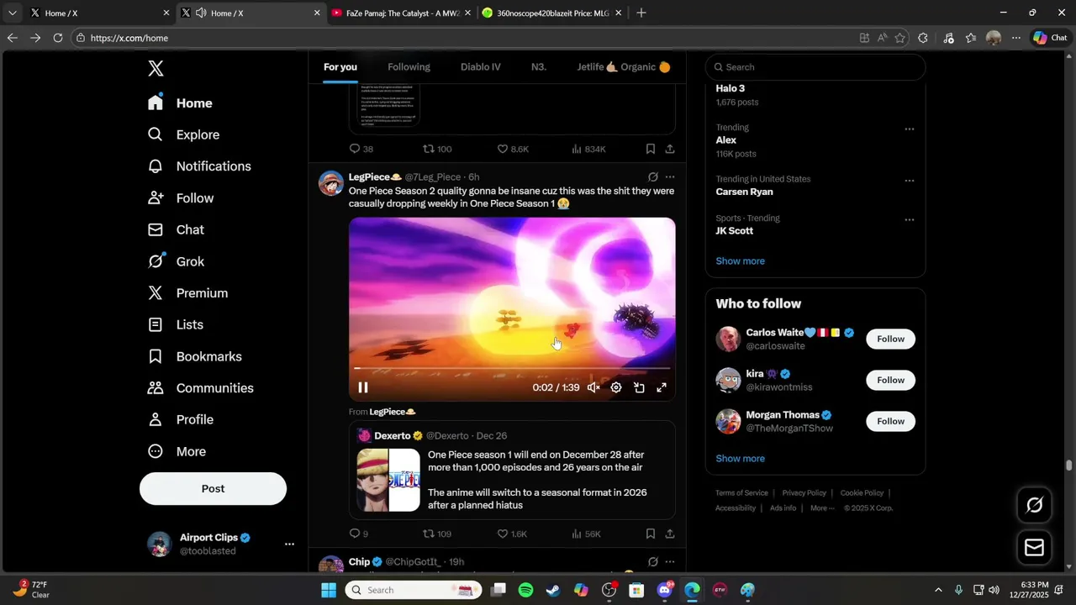The height and width of the screenshot is (605, 1076).
Task: Open Grok from the sidebar
Action: [x=177, y=261]
